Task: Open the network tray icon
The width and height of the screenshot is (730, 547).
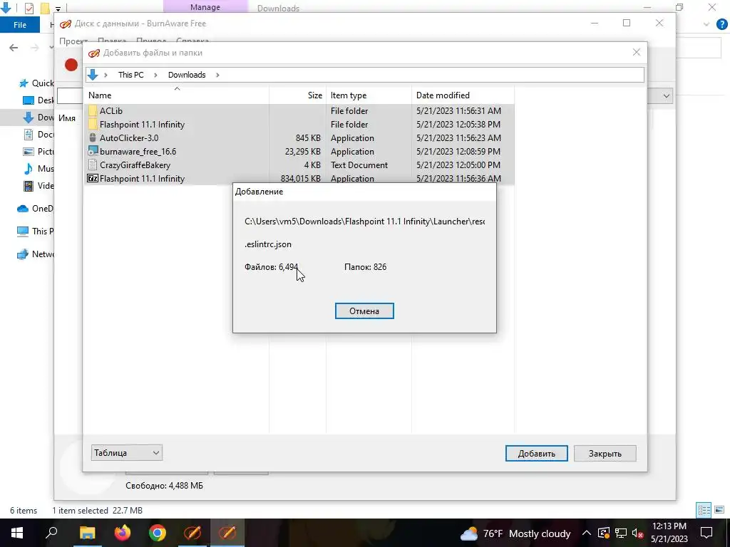Action: point(621,533)
